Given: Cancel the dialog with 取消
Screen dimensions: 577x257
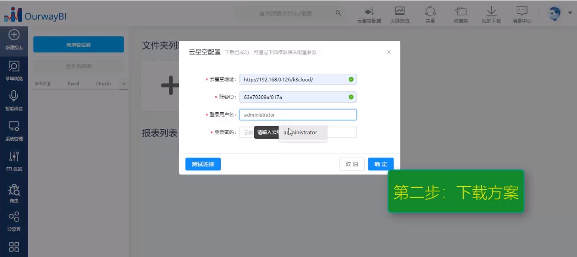Looking at the screenshot, I should (352, 164).
